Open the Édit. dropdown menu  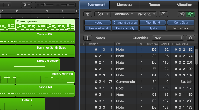point(102,14)
